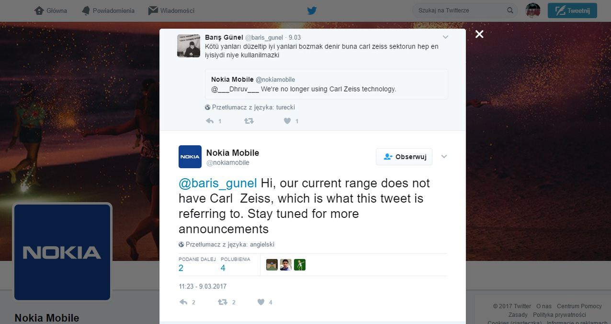
Task: Open the Powiadomienia bell icon
Action: (86, 10)
